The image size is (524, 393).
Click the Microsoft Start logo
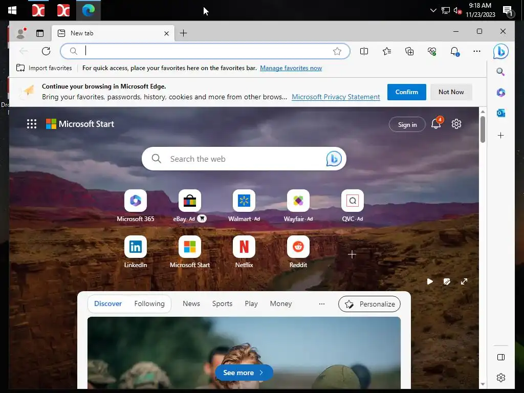[x=80, y=124]
